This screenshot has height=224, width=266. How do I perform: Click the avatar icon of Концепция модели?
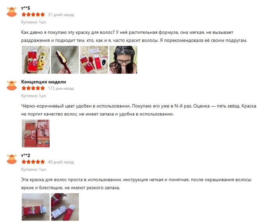12,85
